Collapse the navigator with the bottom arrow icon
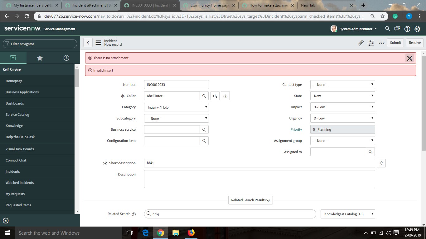The image size is (426, 239). click(6, 221)
